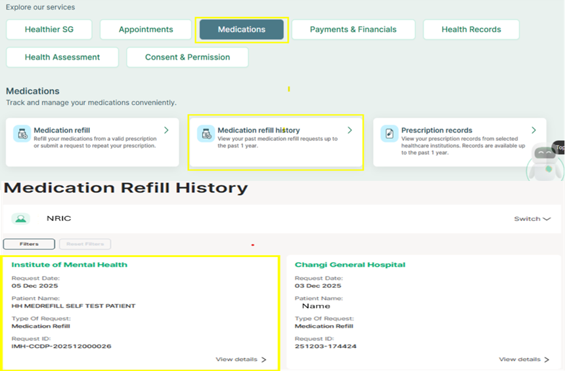Image resolution: width=565 pixels, height=371 pixels.
Task: View details of Changi General Hospital request
Action: coord(524,359)
